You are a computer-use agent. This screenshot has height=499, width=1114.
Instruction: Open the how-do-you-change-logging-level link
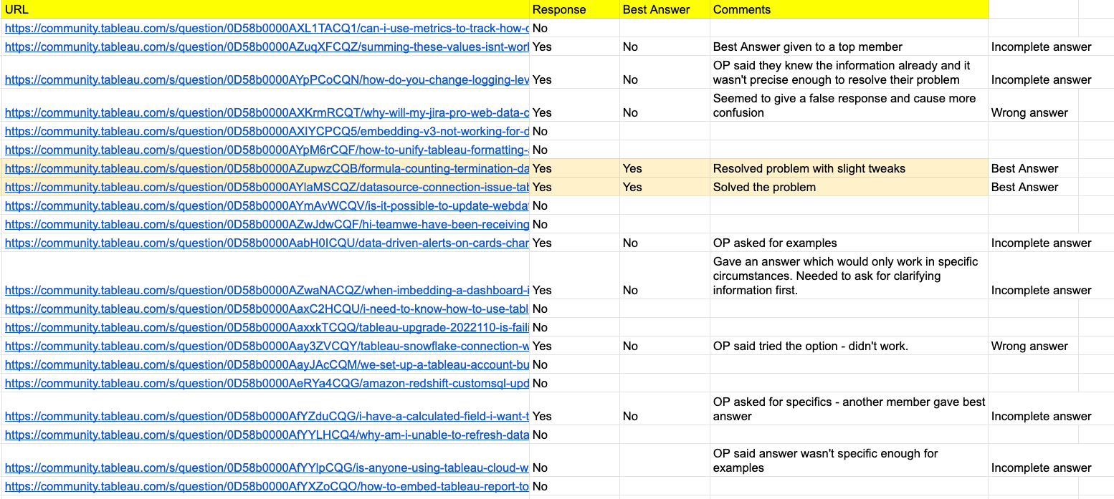tap(267, 80)
